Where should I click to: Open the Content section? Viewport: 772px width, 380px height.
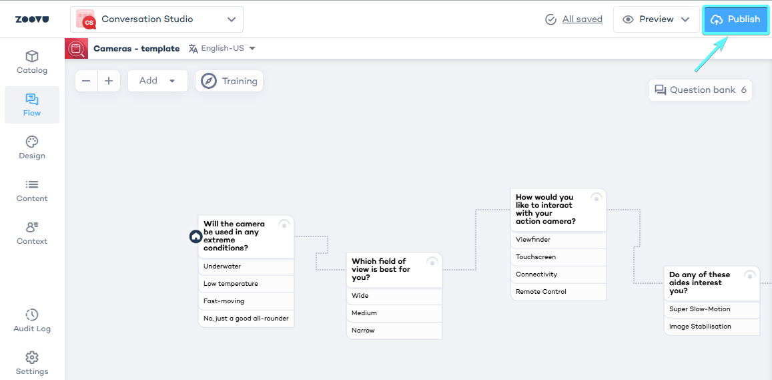[x=32, y=190]
